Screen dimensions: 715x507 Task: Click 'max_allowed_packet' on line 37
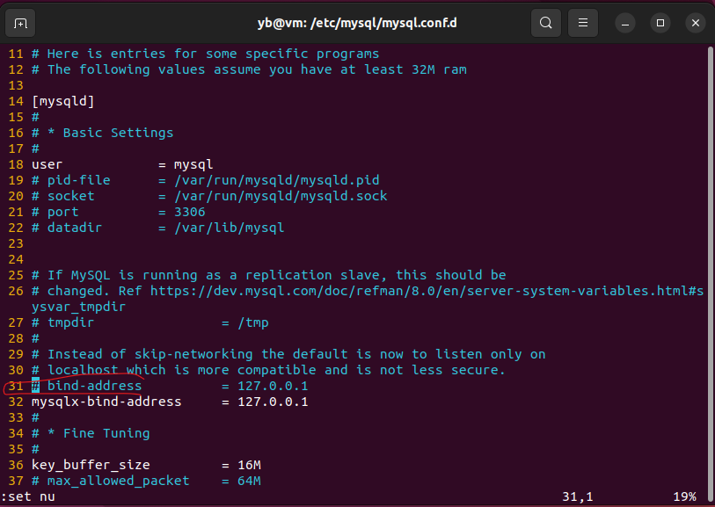pos(118,481)
